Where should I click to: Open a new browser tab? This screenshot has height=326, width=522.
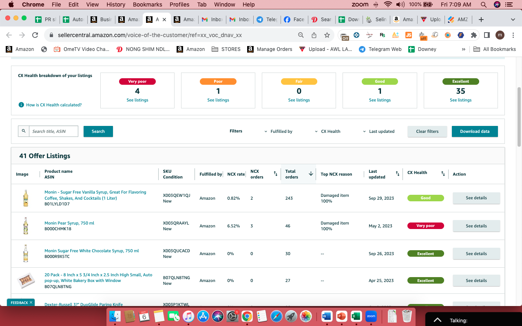[x=481, y=20]
